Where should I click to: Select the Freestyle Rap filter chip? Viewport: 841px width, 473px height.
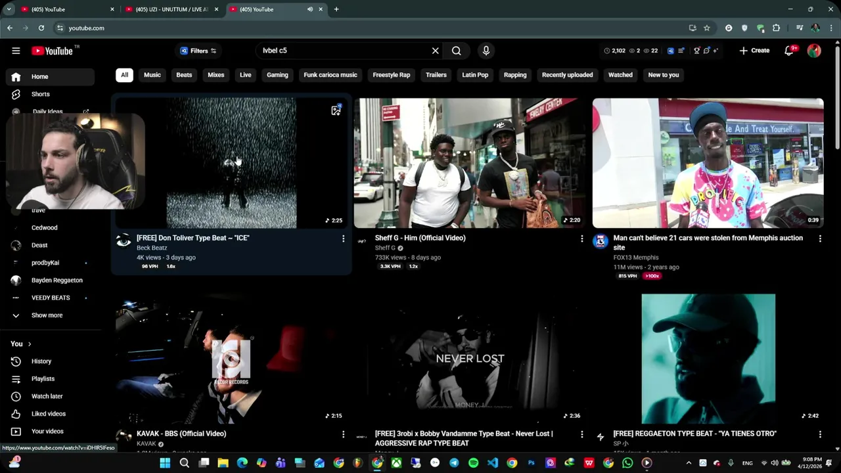(x=392, y=75)
